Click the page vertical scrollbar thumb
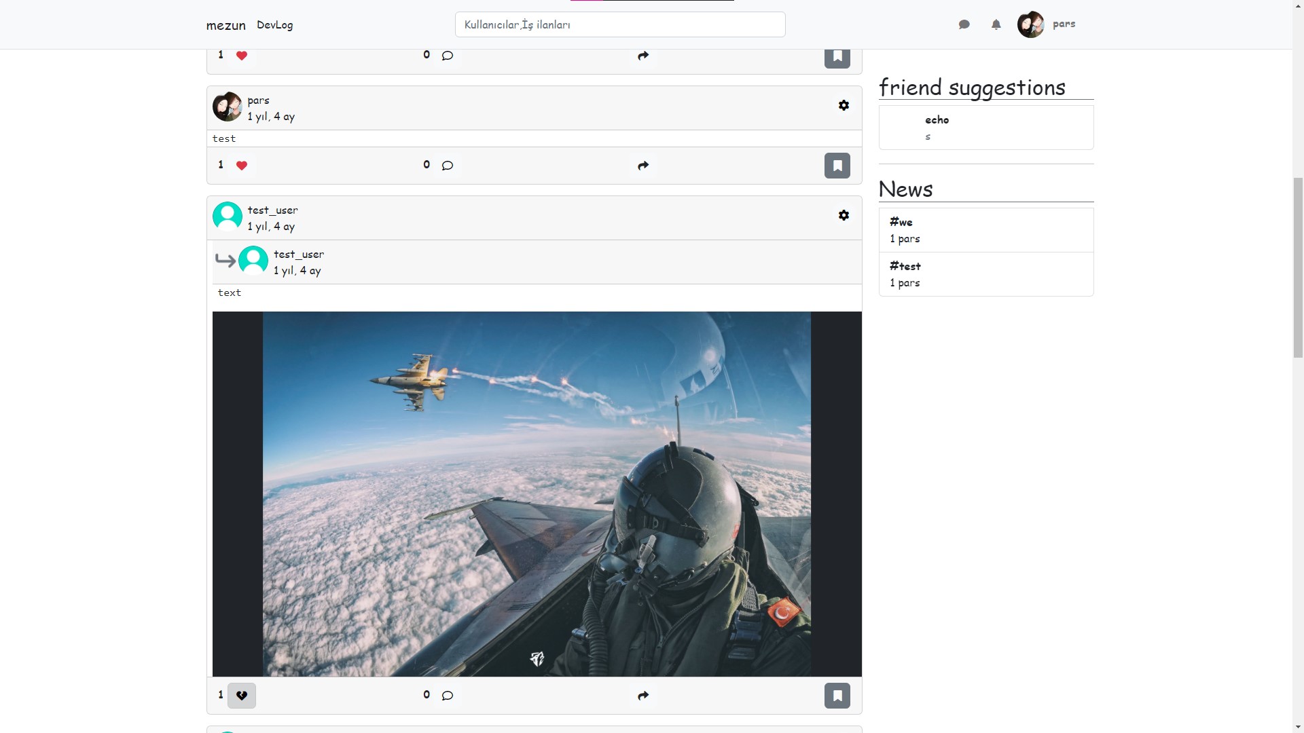The image size is (1304, 733). 1298,267
